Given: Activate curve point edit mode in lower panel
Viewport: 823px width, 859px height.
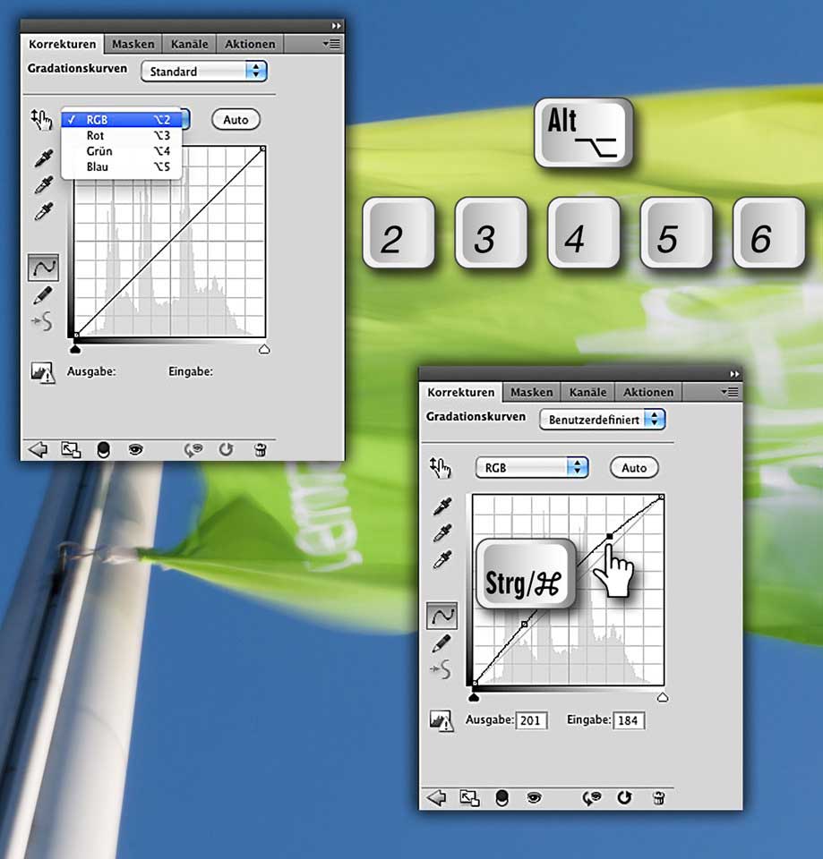Looking at the screenshot, I should point(442,616).
